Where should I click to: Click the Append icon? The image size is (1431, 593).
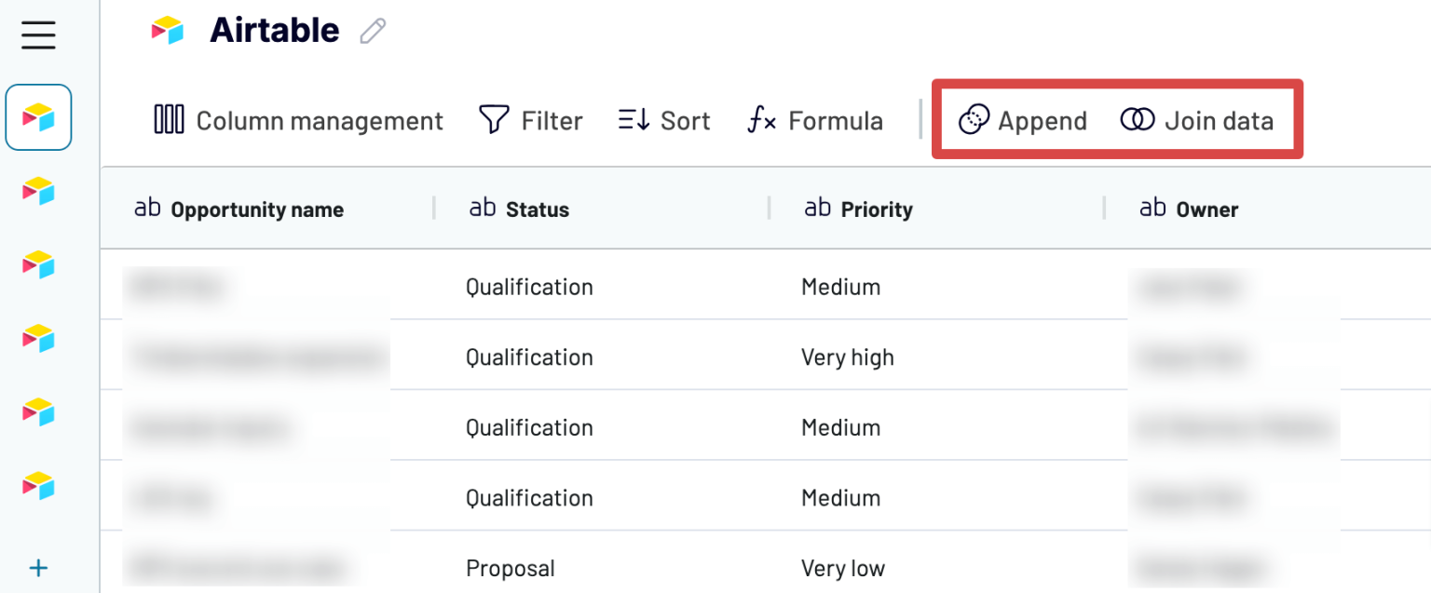[974, 119]
